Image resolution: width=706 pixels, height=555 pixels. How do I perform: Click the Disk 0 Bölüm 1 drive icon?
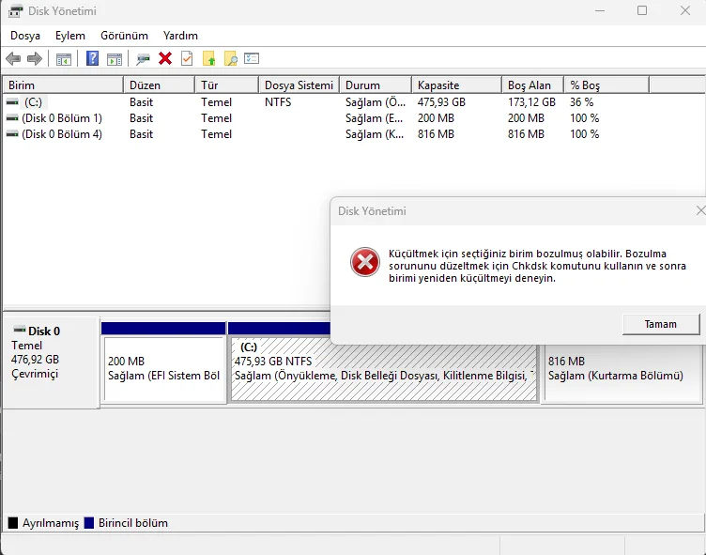pyautogui.click(x=12, y=118)
